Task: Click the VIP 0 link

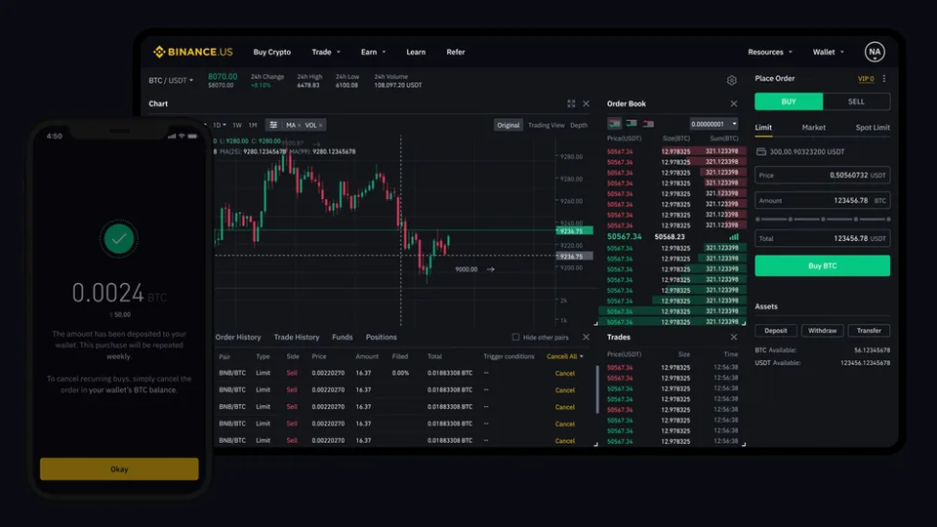Action: [x=866, y=79]
